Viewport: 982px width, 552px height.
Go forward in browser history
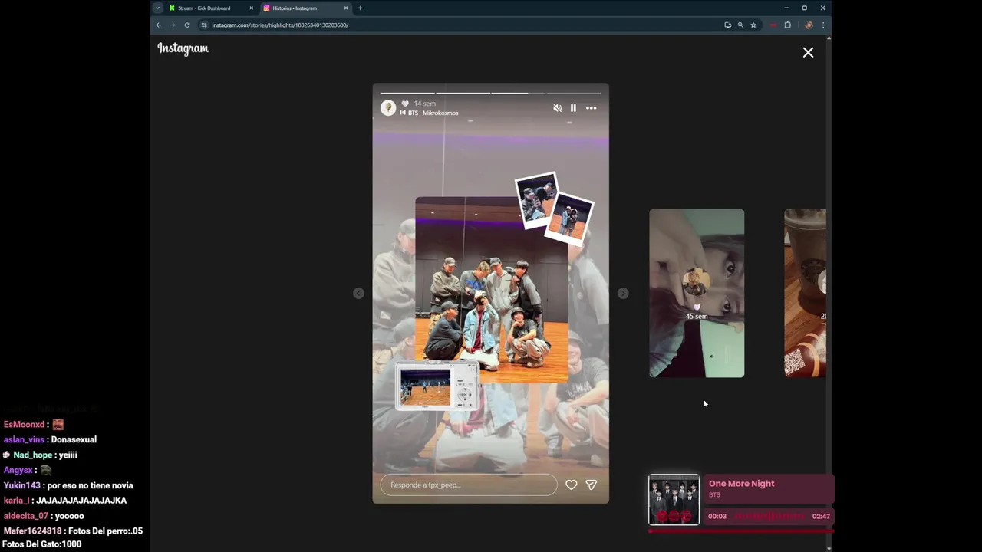[173, 25]
